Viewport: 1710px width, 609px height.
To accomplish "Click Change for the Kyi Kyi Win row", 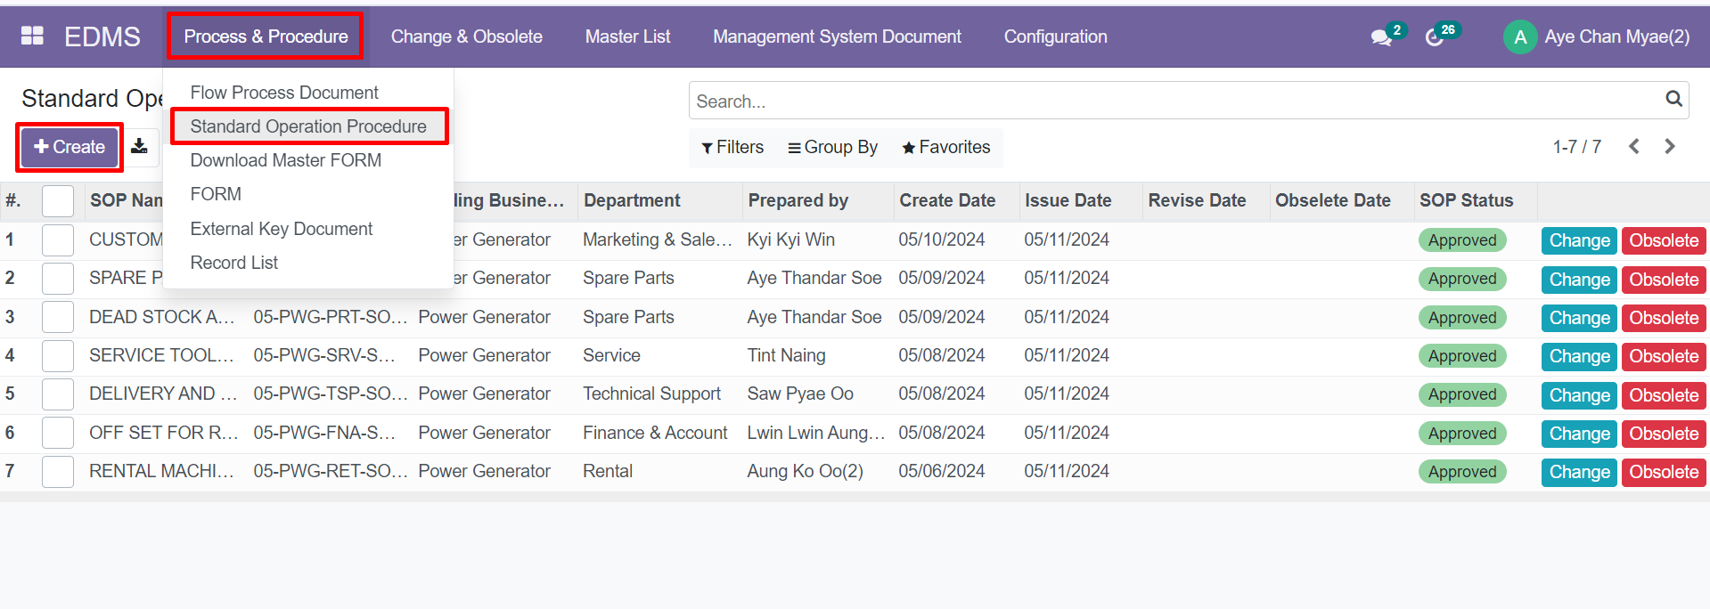I will coord(1579,240).
